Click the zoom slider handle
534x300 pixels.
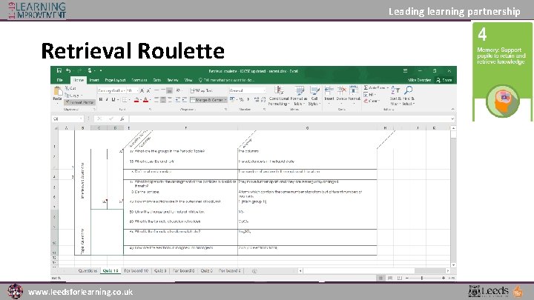[x=421, y=278]
